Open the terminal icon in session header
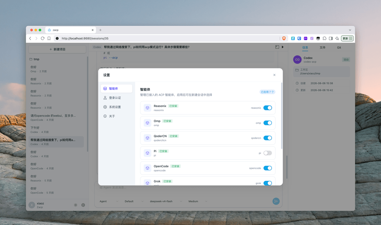The width and height of the screenshot is (381, 225). pos(277,47)
